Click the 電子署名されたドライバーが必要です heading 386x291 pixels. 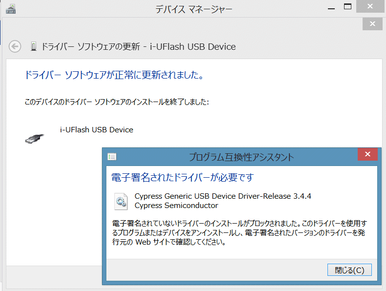[183, 177]
